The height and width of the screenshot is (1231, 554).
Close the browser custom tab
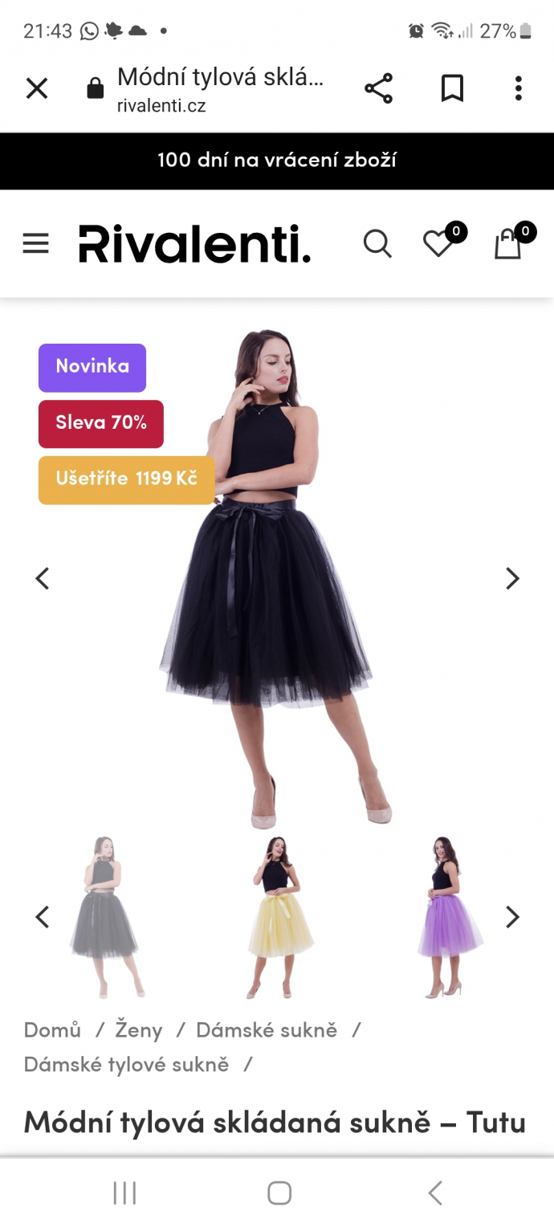(x=37, y=88)
